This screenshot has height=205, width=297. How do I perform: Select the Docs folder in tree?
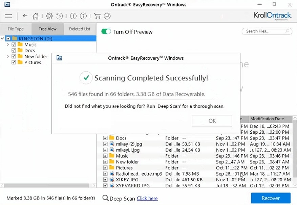[29, 50]
